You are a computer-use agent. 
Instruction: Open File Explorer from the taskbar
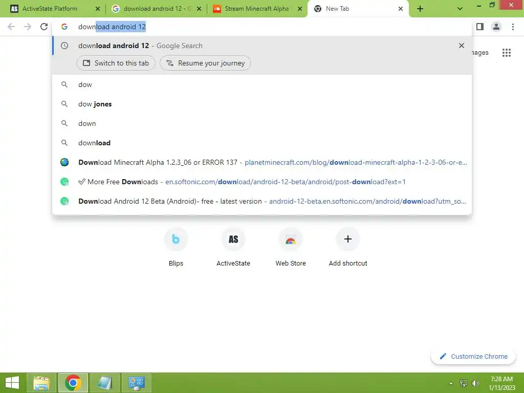point(41,383)
